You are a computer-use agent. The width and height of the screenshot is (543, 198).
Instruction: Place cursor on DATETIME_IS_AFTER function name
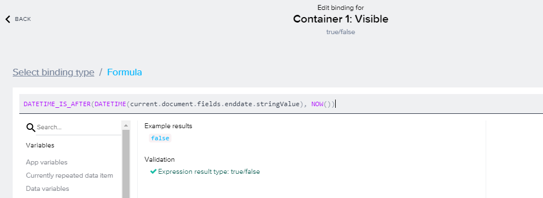[57, 104]
